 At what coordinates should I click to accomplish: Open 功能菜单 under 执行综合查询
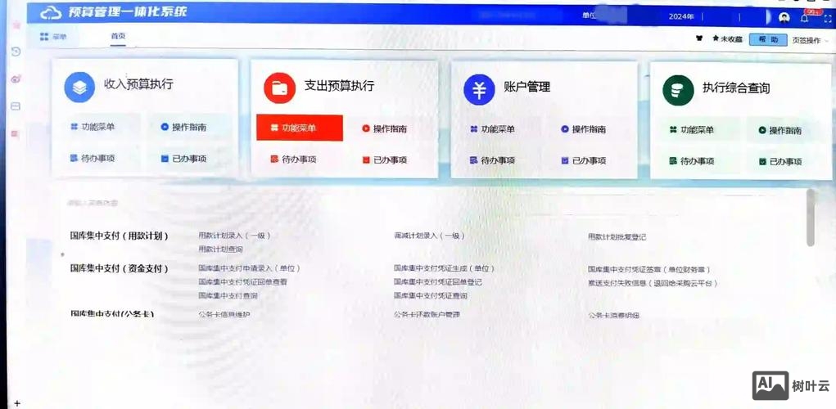pyautogui.click(x=691, y=129)
